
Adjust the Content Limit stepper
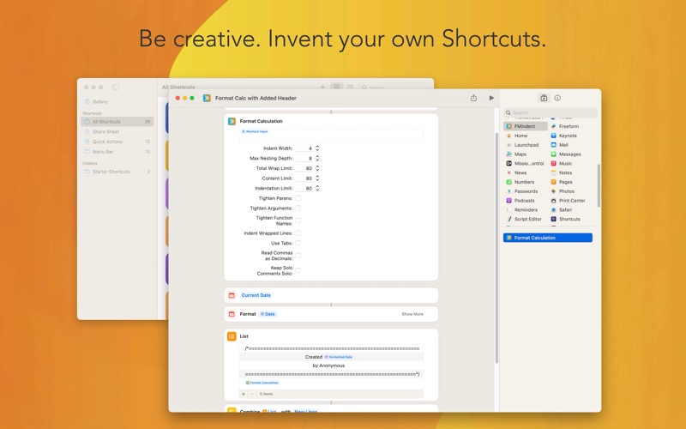click(317, 178)
